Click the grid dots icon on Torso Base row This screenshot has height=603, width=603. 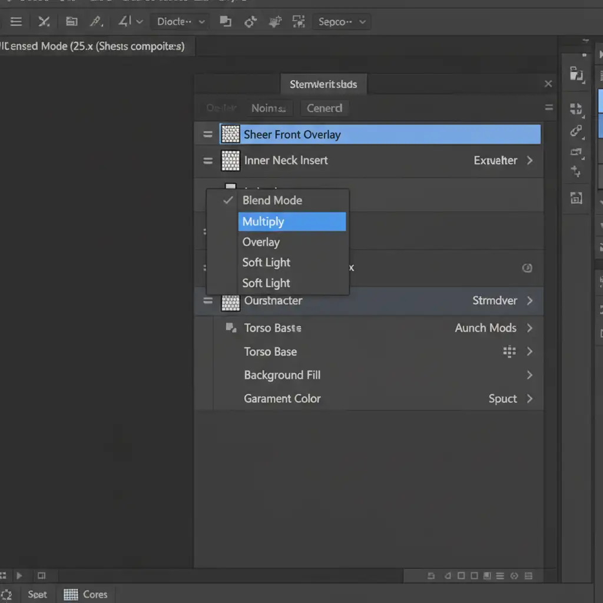point(509,352)
